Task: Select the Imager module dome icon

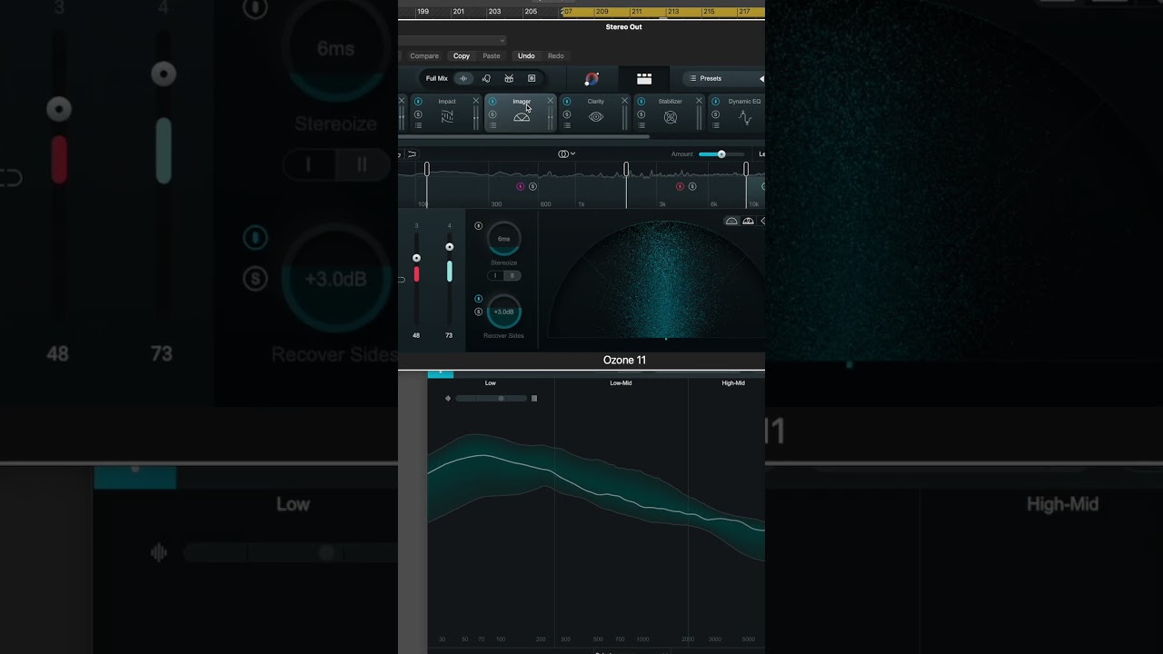Action: [x=522, y=117]
